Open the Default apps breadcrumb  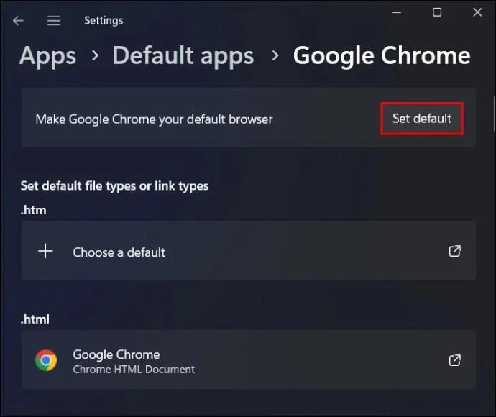tap(183, 55)
